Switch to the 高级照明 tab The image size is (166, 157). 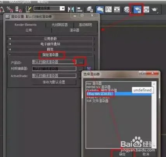[x=86, y=24]
